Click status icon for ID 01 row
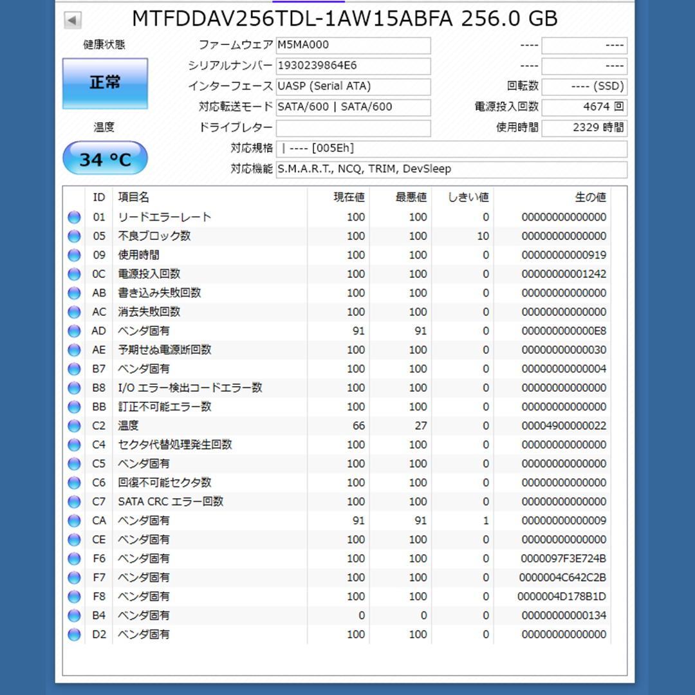 click(74, 218)
